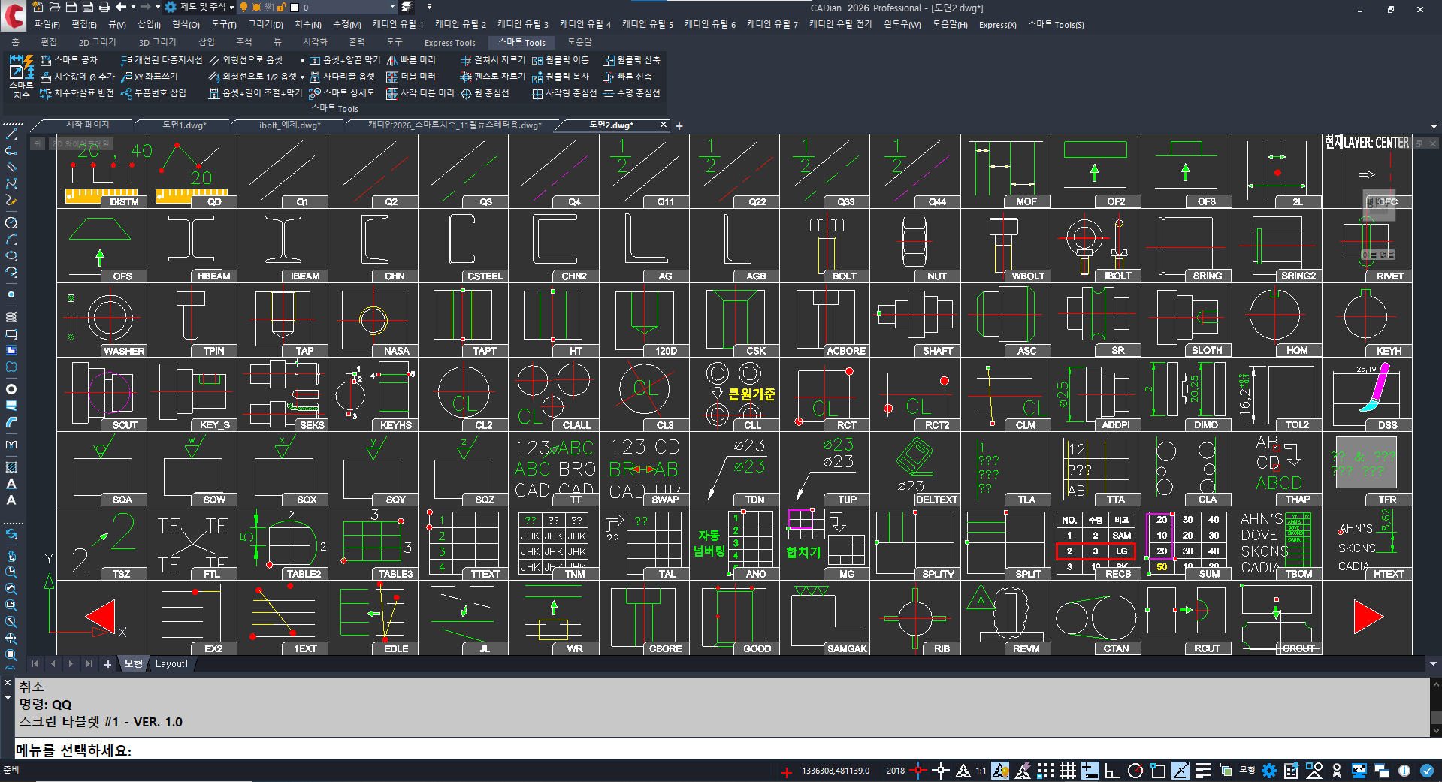Toggle polar tracking in the status bar
Viewport: 1442px width, 782px height.
coord(1135,771)
